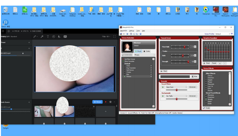Viewport: 238px width, 136px height.
Task: Click the ManyCam info circle icon
Action: pos(9,31)
